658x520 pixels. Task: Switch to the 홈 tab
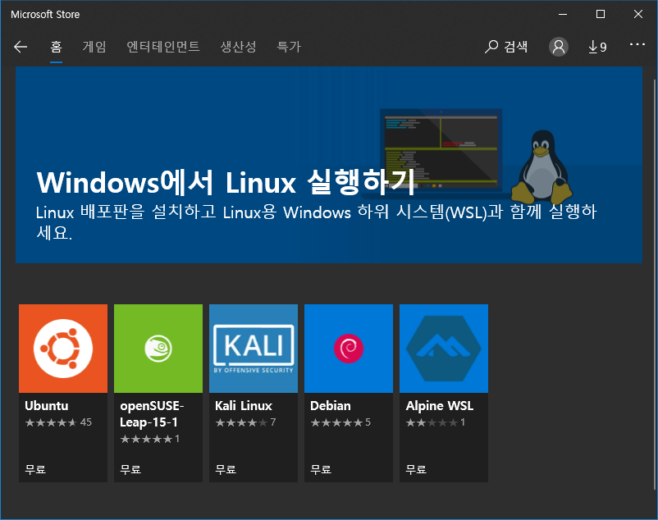click(57, 47)
